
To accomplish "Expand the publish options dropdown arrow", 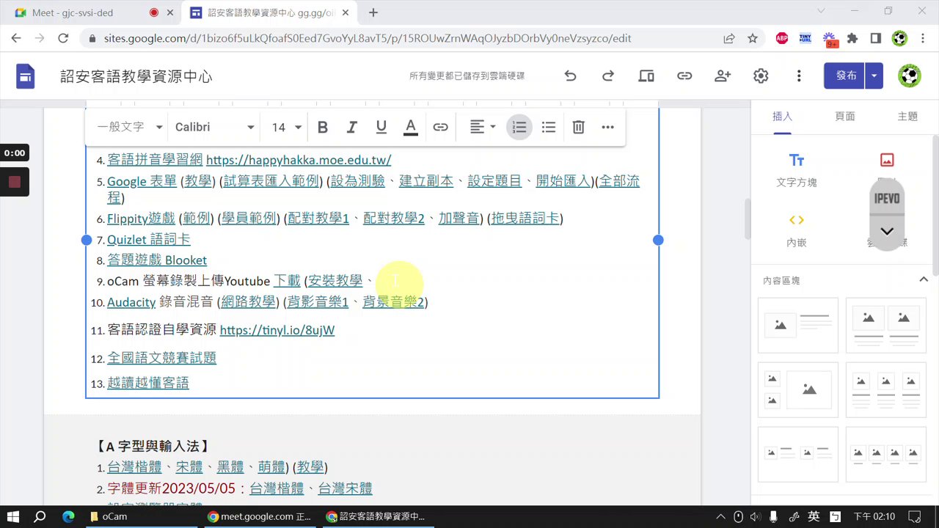I will (x=874, y=76).
